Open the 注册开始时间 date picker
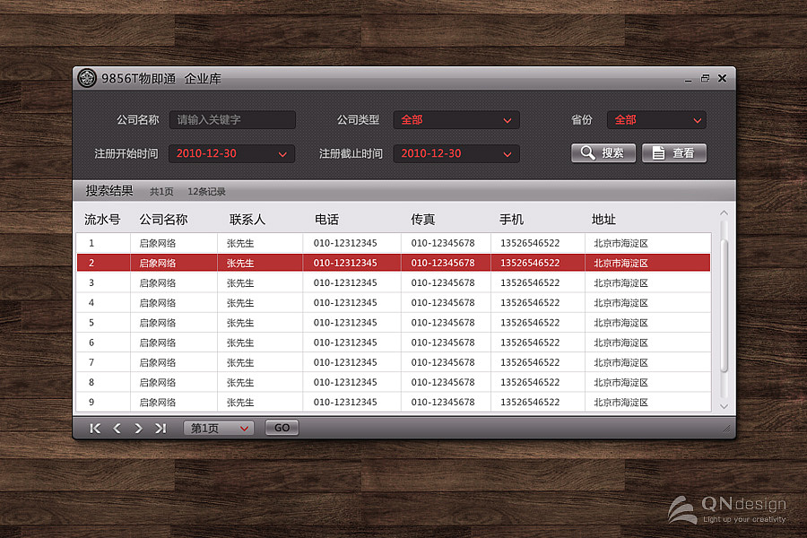This screenshot has height=538, width=807. [231, 153]
